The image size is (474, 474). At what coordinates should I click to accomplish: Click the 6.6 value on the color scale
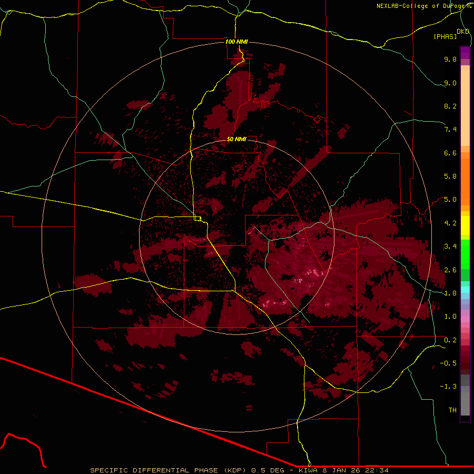pyautogui.click(x=450, y=153)
